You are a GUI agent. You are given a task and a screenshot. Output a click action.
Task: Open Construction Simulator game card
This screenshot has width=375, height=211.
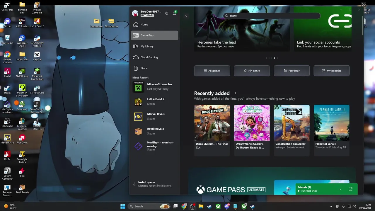(x=292, y=130)
